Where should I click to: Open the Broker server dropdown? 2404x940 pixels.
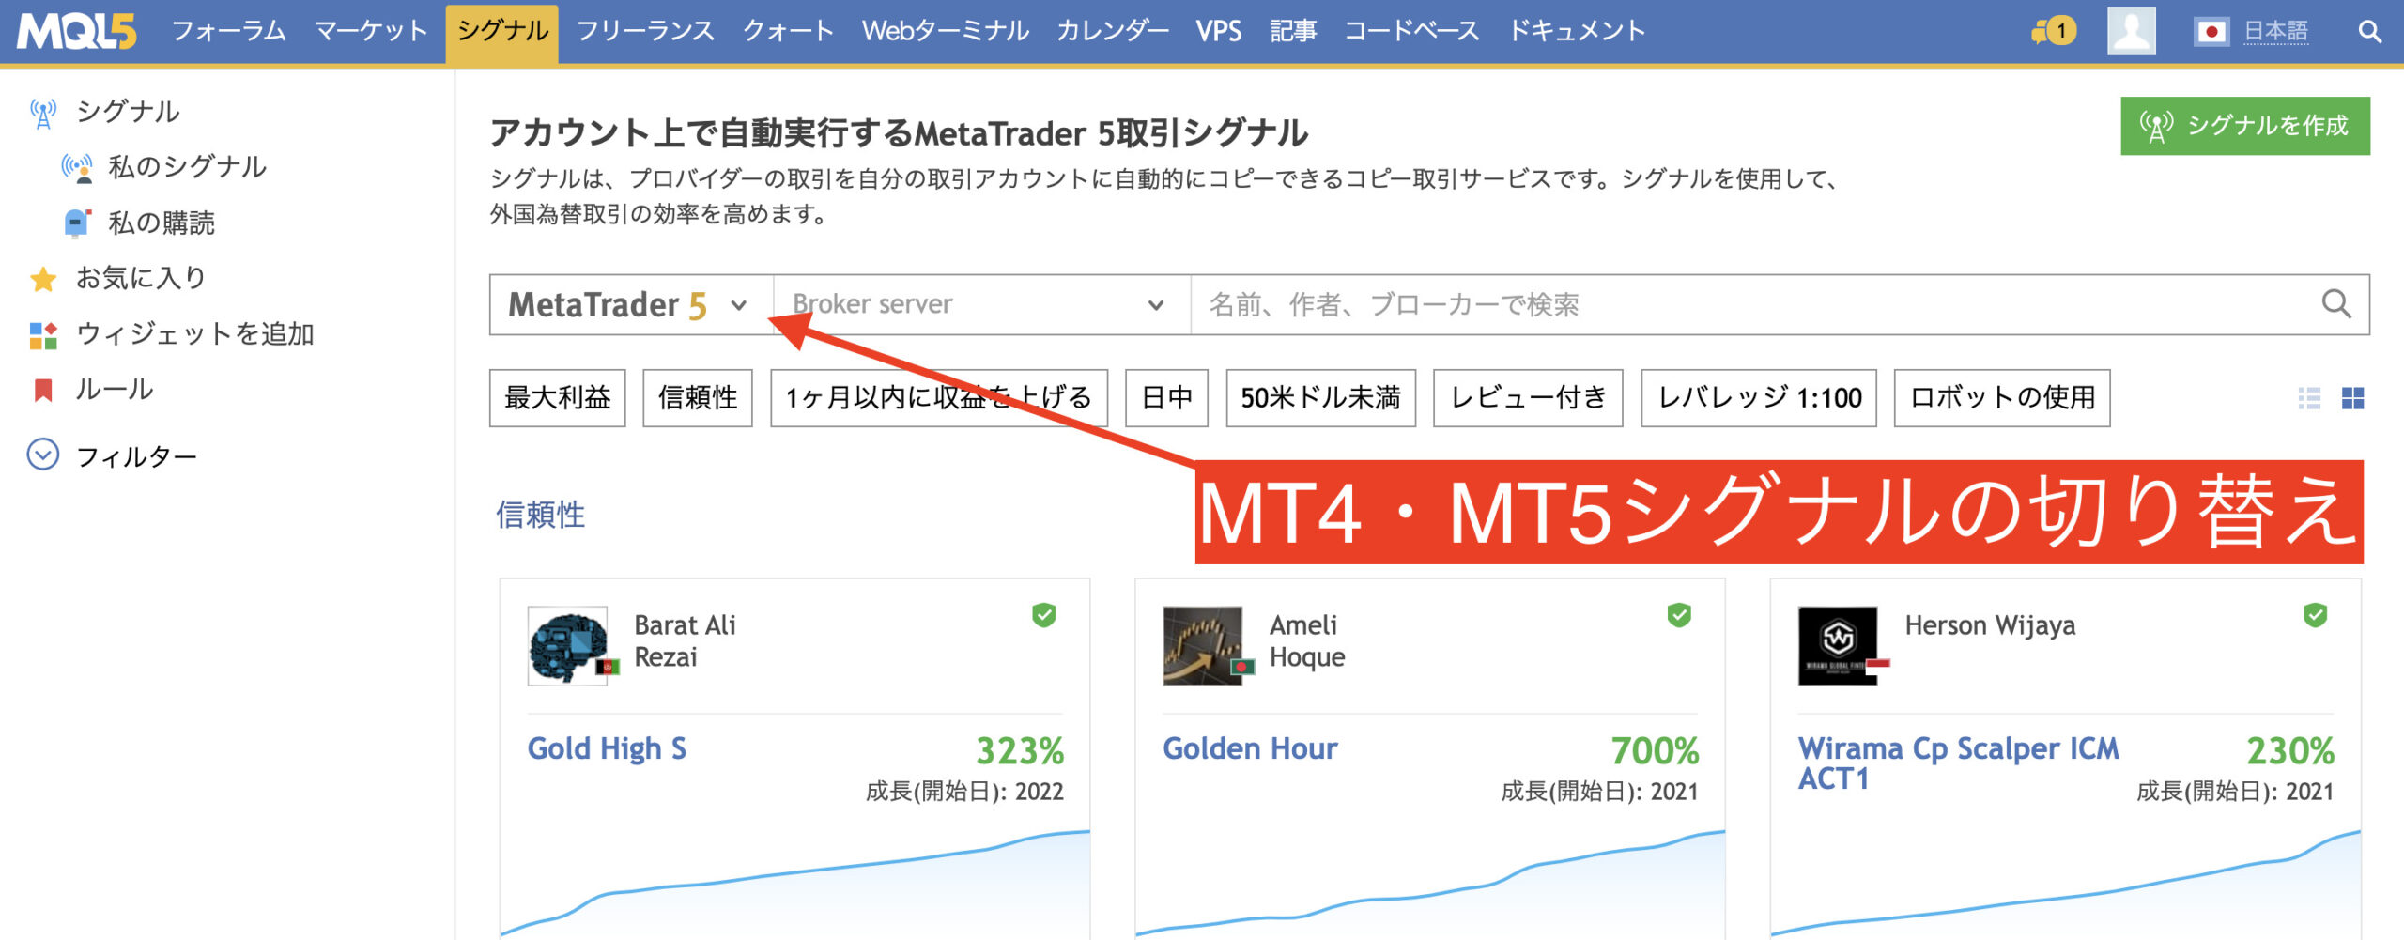tap(981, 304)
